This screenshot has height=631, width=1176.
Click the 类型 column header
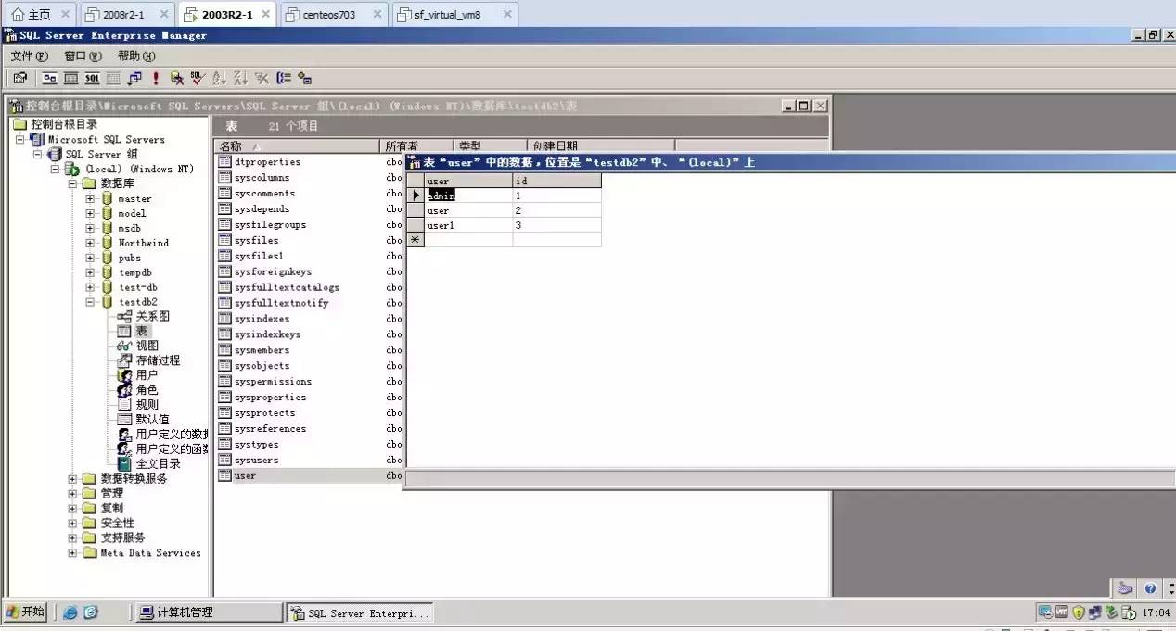click(x=490, y=146)
